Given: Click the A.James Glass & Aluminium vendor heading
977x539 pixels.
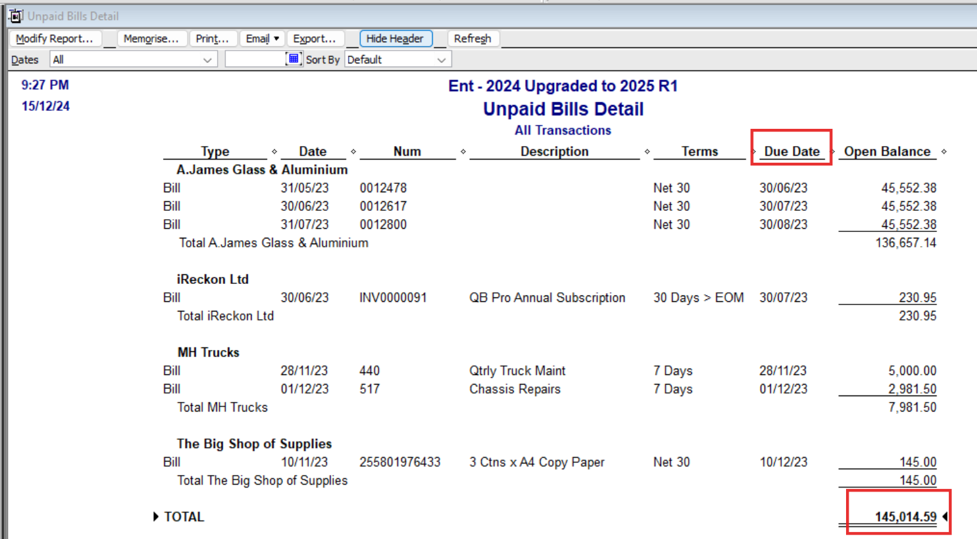Looking at the screenshot, I should (262, 170).
